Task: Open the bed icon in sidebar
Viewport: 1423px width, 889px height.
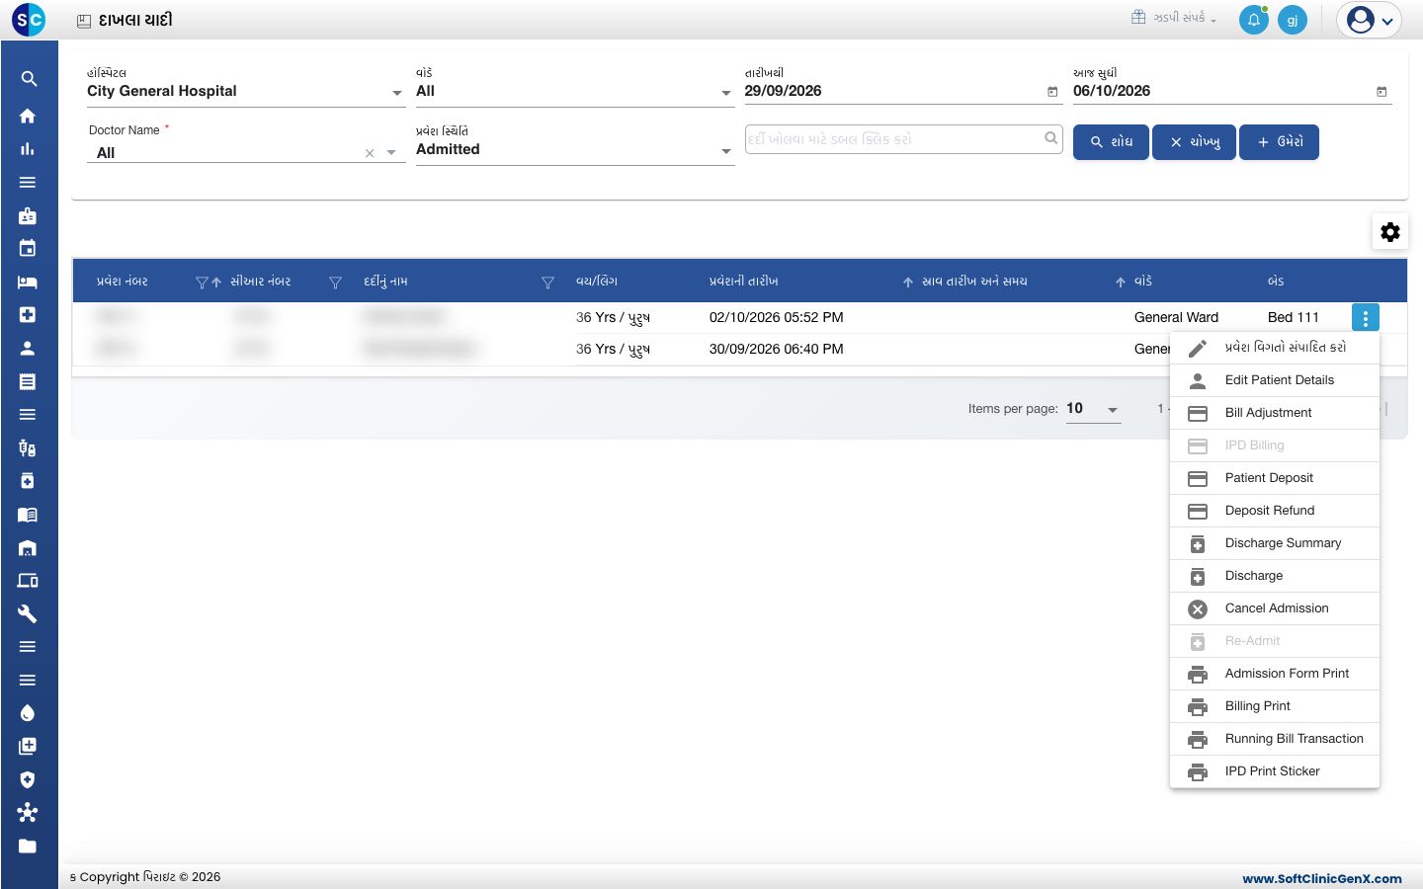Action: coord(28,283)
